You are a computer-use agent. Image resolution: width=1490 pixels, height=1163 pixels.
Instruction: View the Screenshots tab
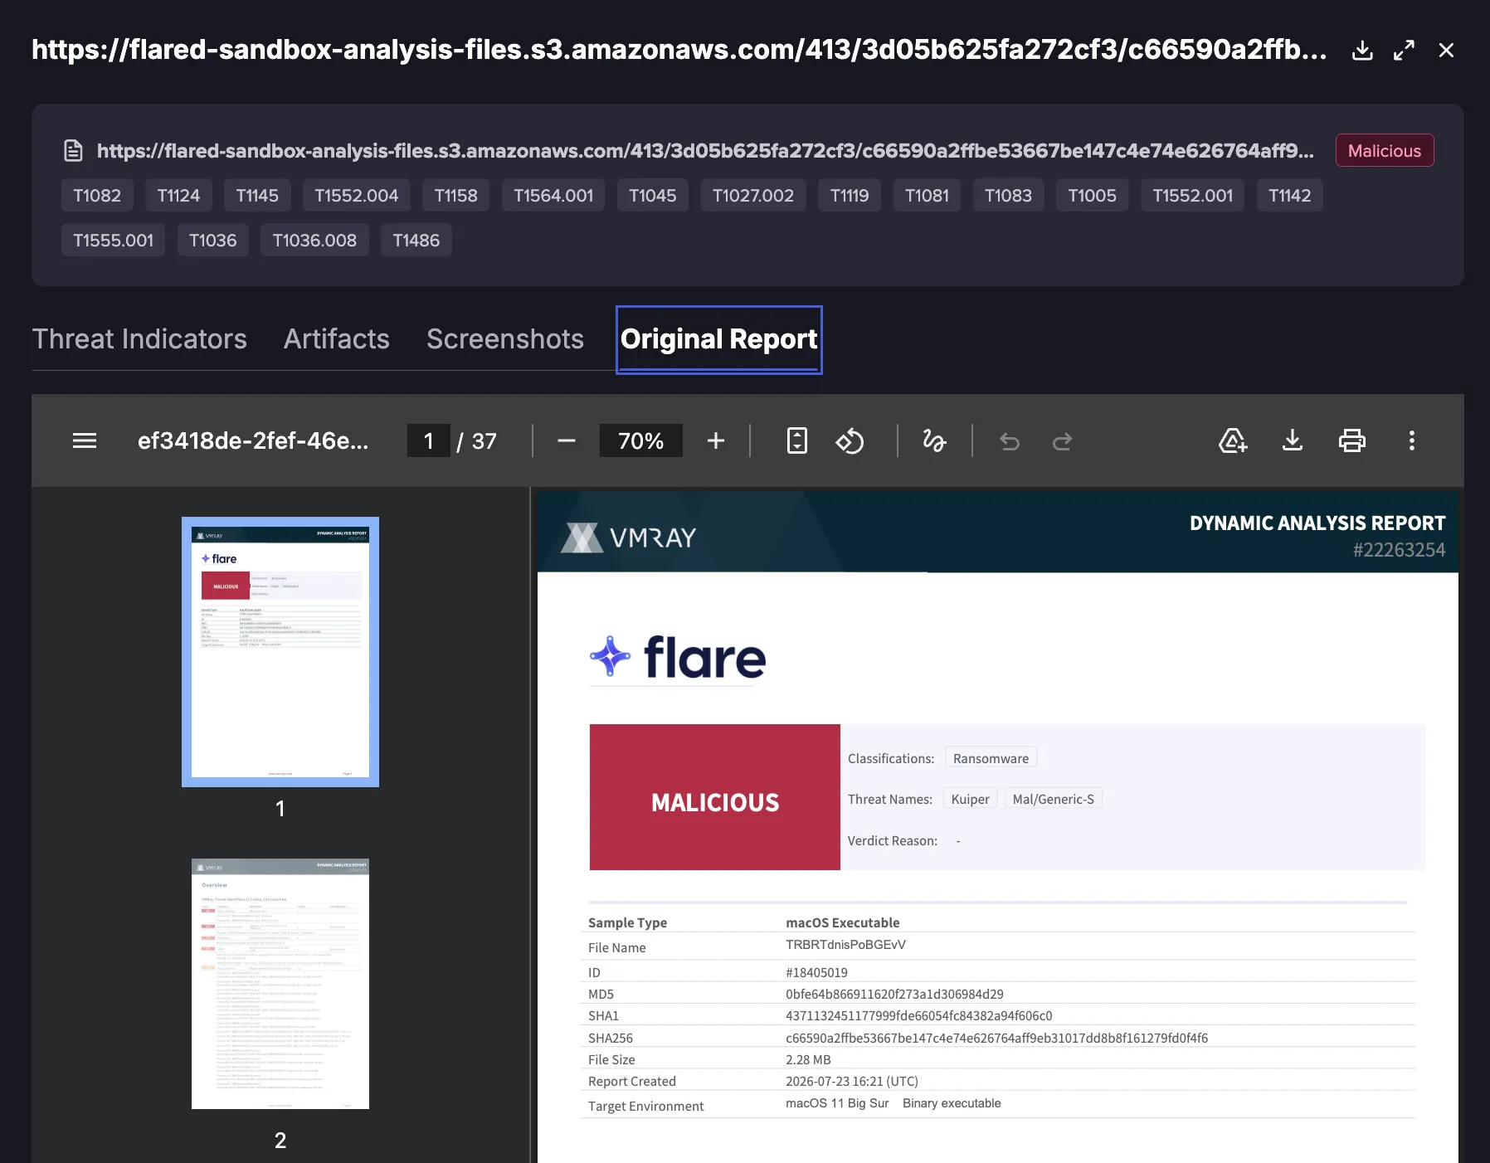pos(505,339)
